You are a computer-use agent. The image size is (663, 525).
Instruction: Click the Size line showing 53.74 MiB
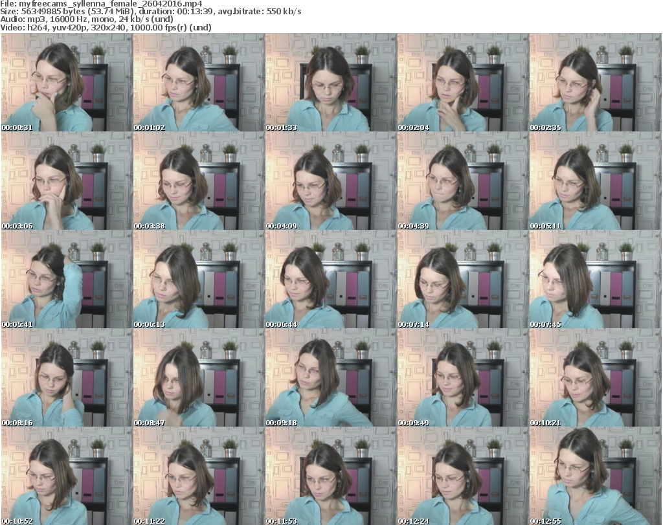click(x=150, y=12)
